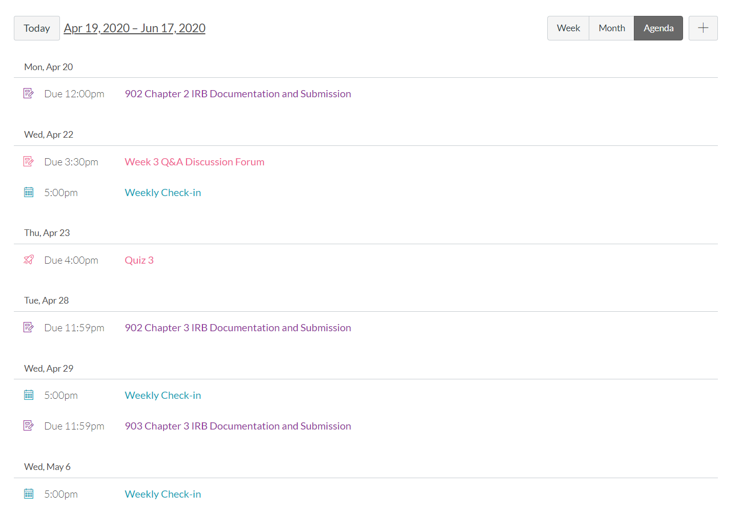This screenshot has height=514, width=743.
Task: Open the Quiz 3 link
Action: (x=139, y=260)
